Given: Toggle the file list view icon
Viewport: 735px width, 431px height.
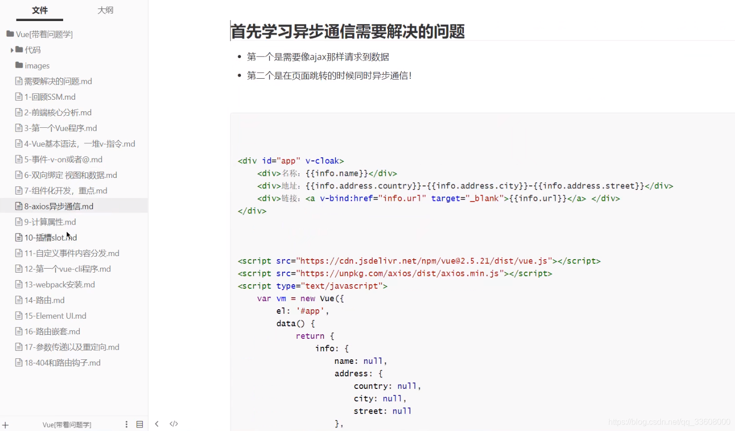Looking at the screenshot, I should (140, 424).
